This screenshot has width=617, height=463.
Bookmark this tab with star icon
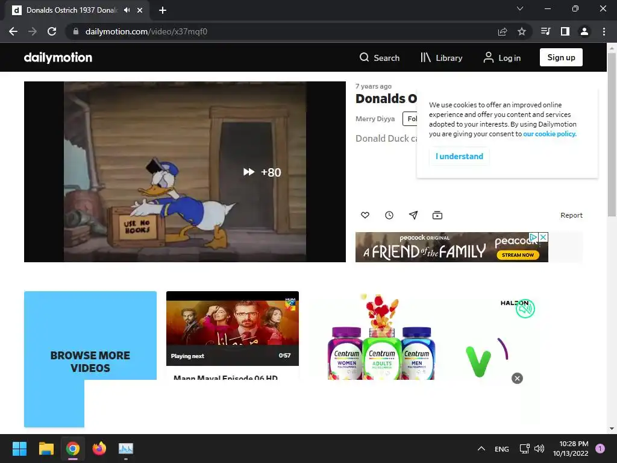point(522,31)
